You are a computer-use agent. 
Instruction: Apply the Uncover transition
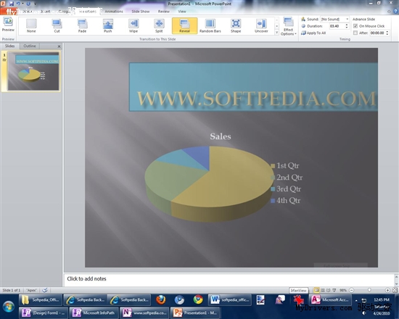[261, 25]
